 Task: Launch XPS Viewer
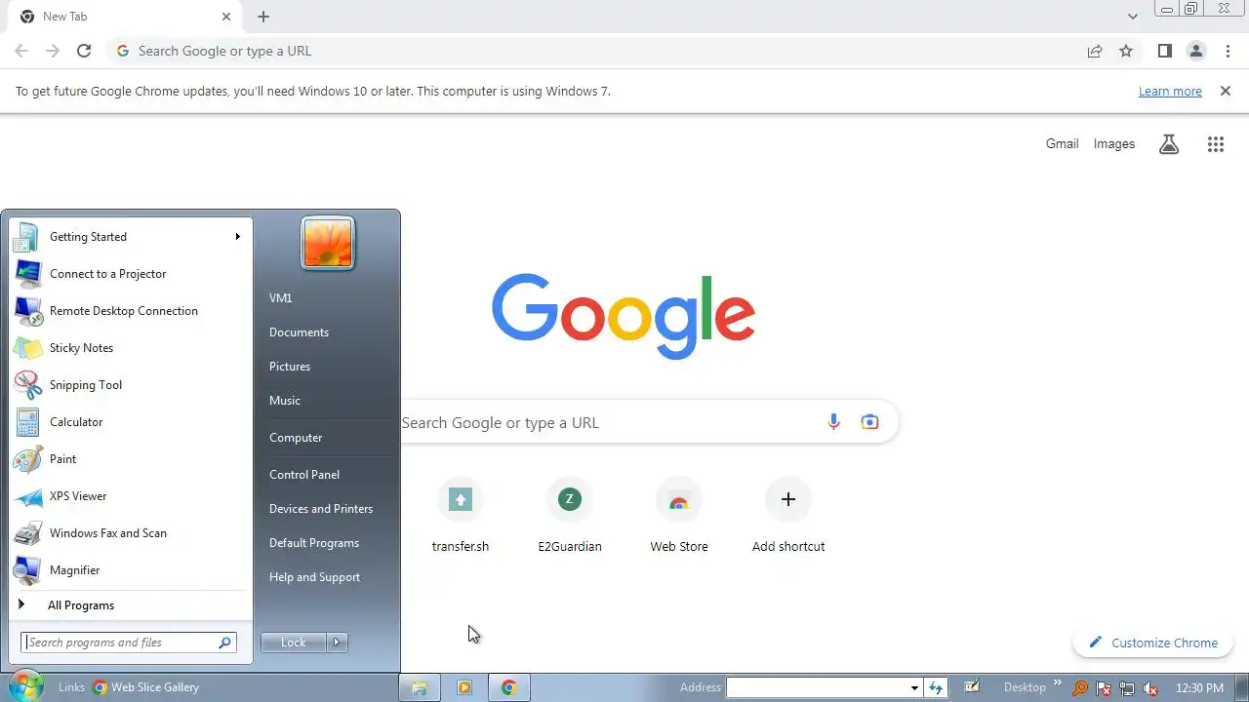[129, 496]
